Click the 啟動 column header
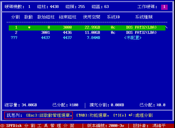Viewport: 175px width, 128px height. click(x=29, y=17)
